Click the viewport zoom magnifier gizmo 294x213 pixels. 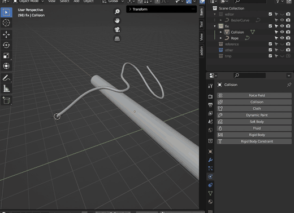coord(117,12)
